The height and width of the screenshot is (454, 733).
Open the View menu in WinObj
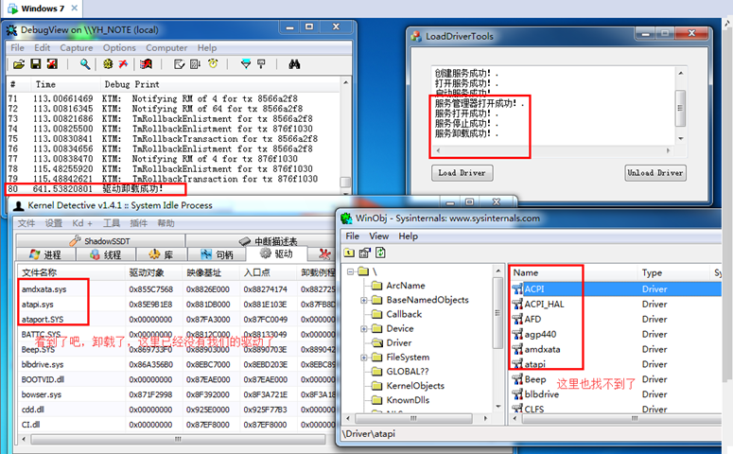tap(378, 236)
